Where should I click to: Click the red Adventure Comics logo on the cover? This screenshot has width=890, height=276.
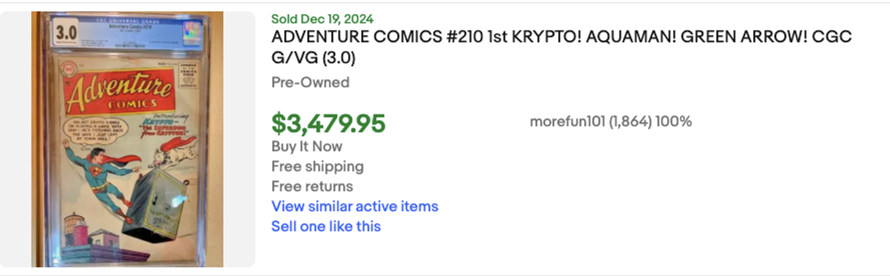pos(118,92)
